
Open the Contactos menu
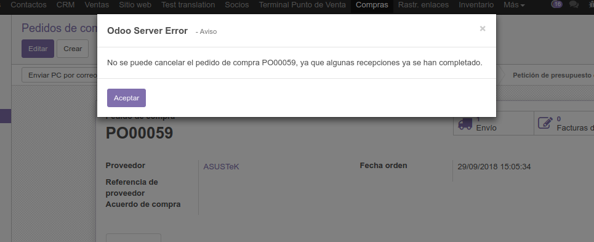click(28, 5)
